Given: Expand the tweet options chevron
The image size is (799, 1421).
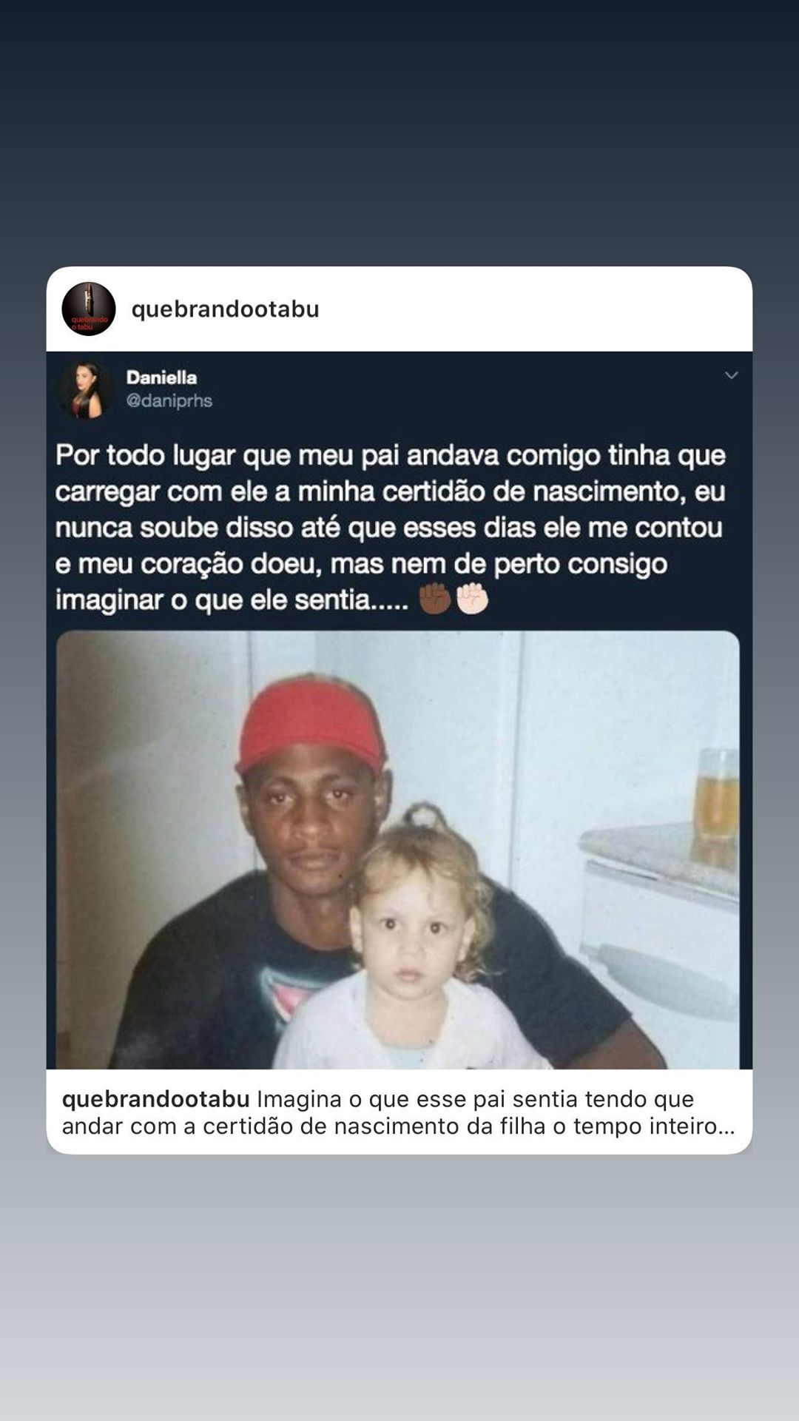Looking at the screenshot, I should point(731,375).
